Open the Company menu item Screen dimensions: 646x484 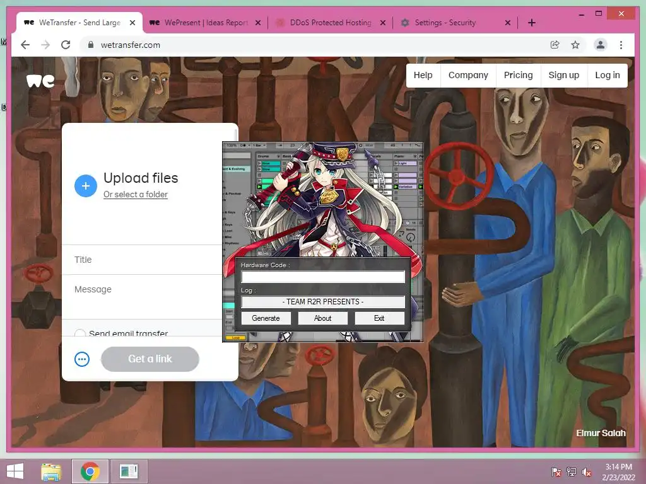click(468, 76)
